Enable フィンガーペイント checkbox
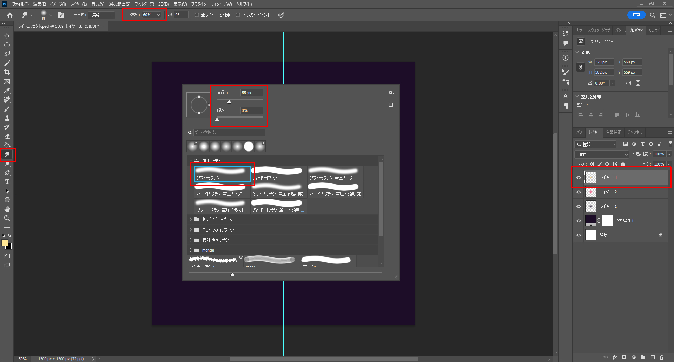Screen dimensions: 674x362 click(x=238, y=15)
